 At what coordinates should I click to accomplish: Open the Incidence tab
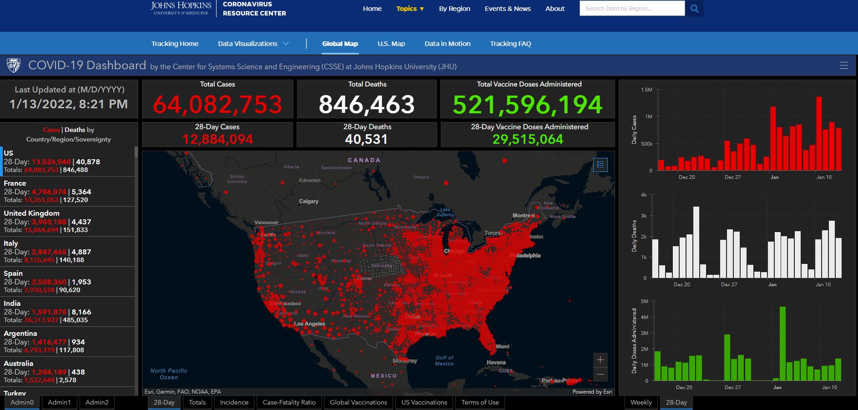click(234, 402)
